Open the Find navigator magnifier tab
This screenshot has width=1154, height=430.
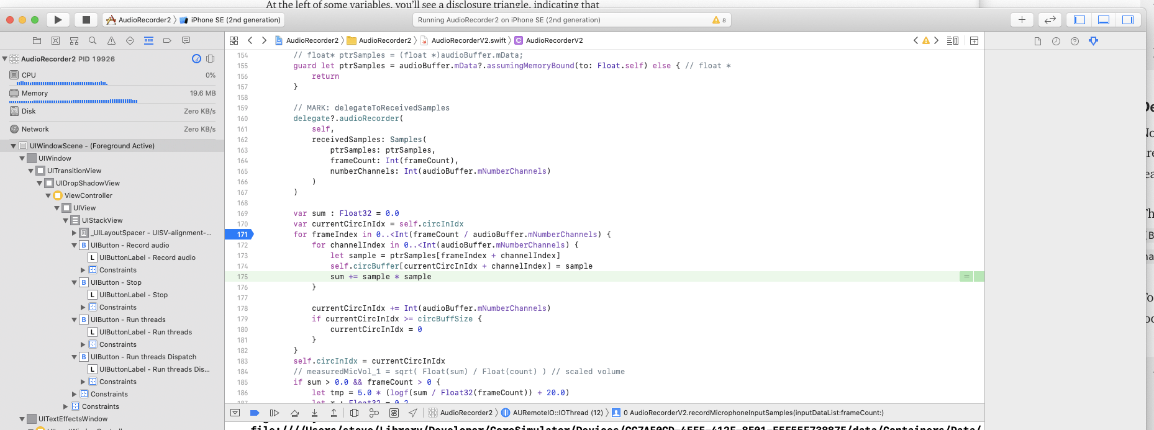pyautogui.click(x=93, y=40)
